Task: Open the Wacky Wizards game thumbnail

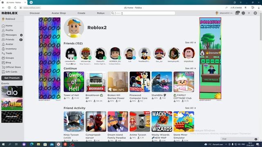Action: pos(162,122)
